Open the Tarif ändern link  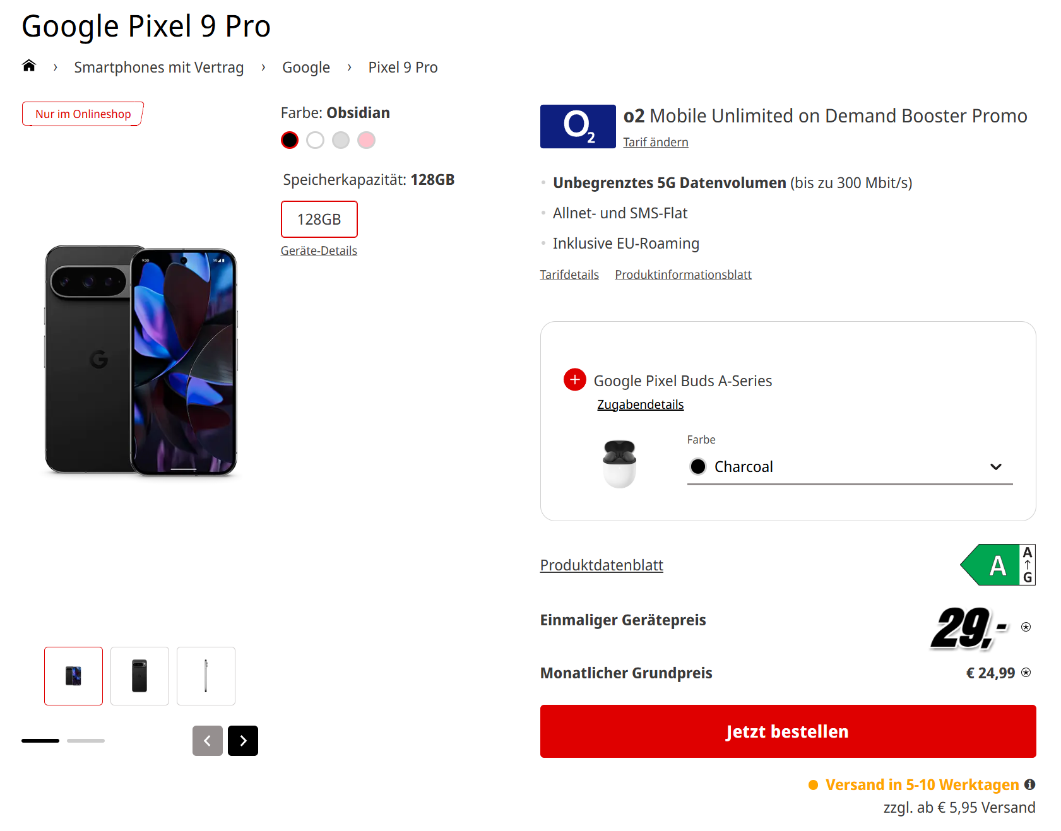pos(656,142)
